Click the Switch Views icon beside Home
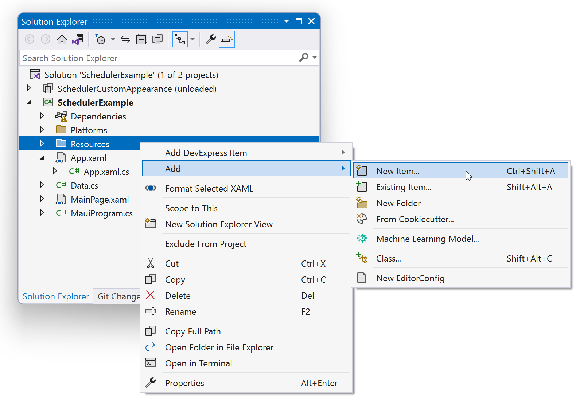Image resolution: width=576 pixels, height=397 pixels. [78, 39]
